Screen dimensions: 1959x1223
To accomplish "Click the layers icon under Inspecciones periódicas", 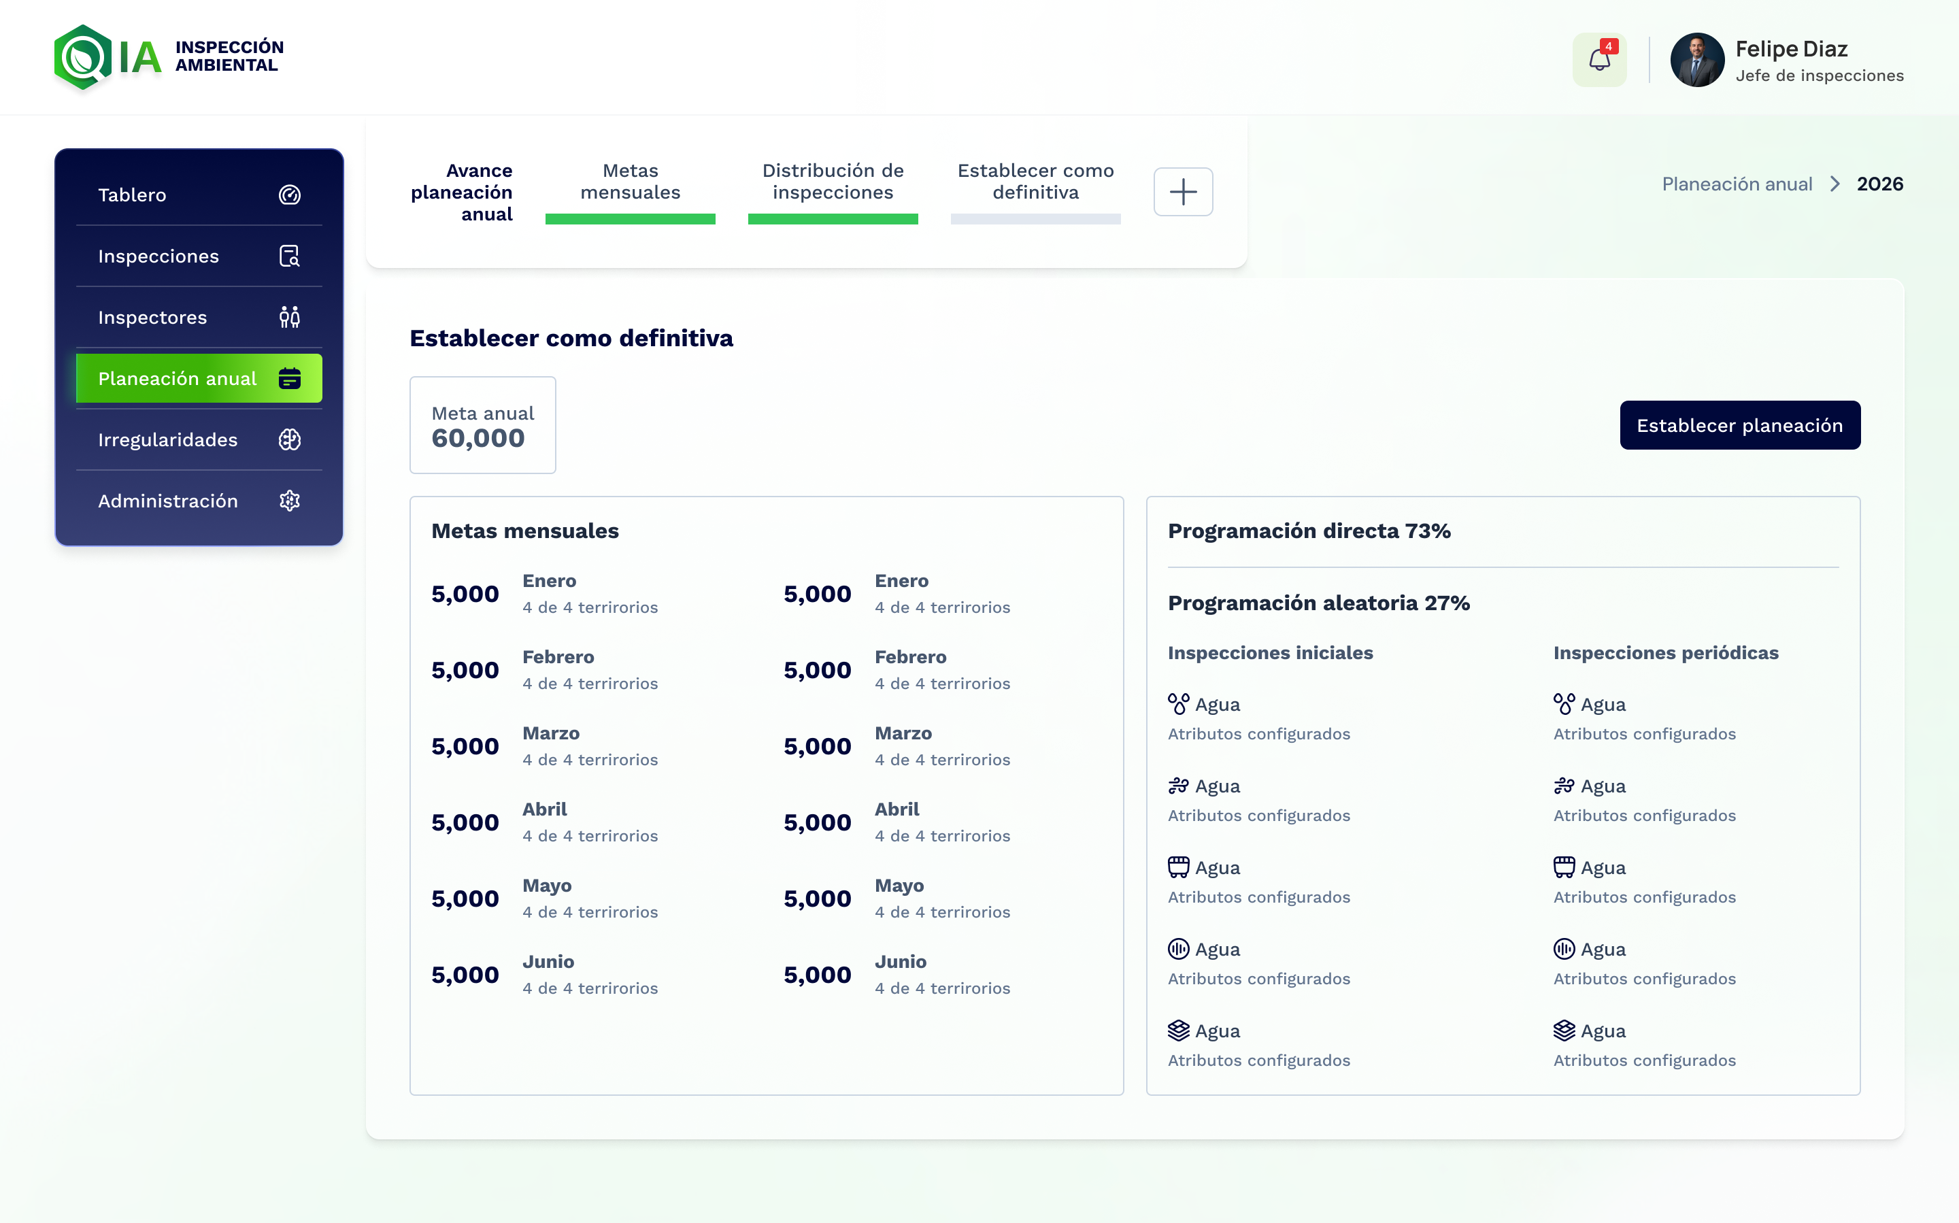I will (1564, 1031).
